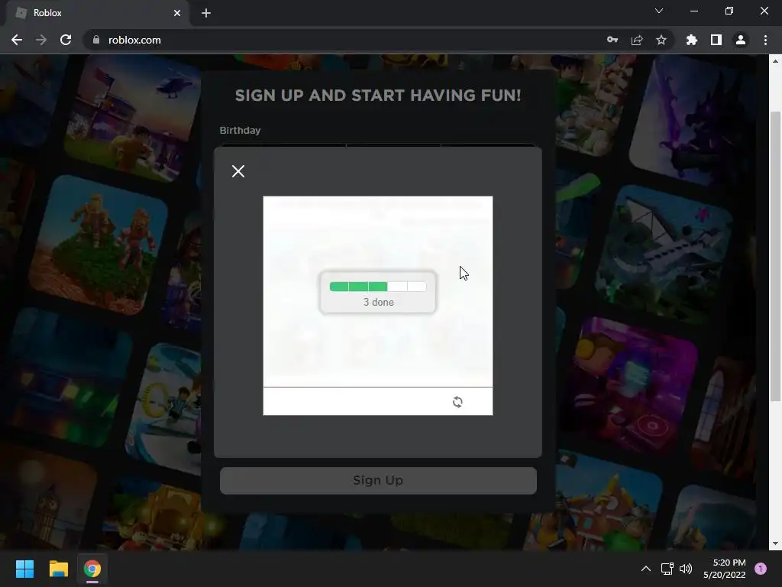This screenshot has width=782, height=587.
Task: Go forward to the next page
Action: 41,40
